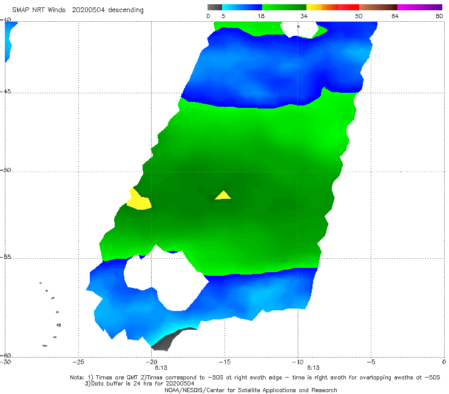Click the title text 'SMAP NRT Winds 20200504 descending'
Viewport: 449px width, 394px height.
[x=78, y=10]
